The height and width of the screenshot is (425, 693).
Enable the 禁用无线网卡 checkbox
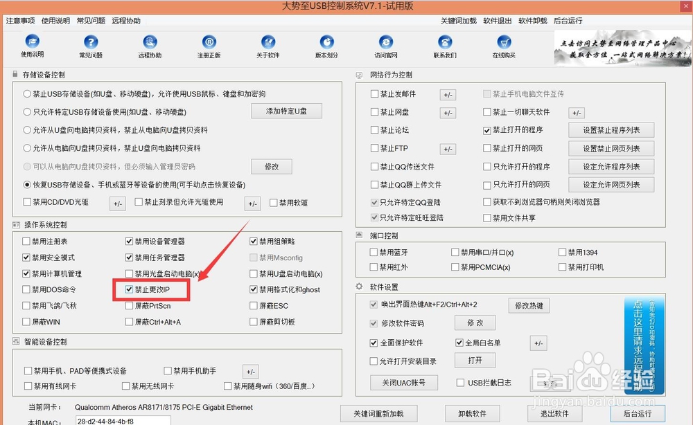click(126, 386)
